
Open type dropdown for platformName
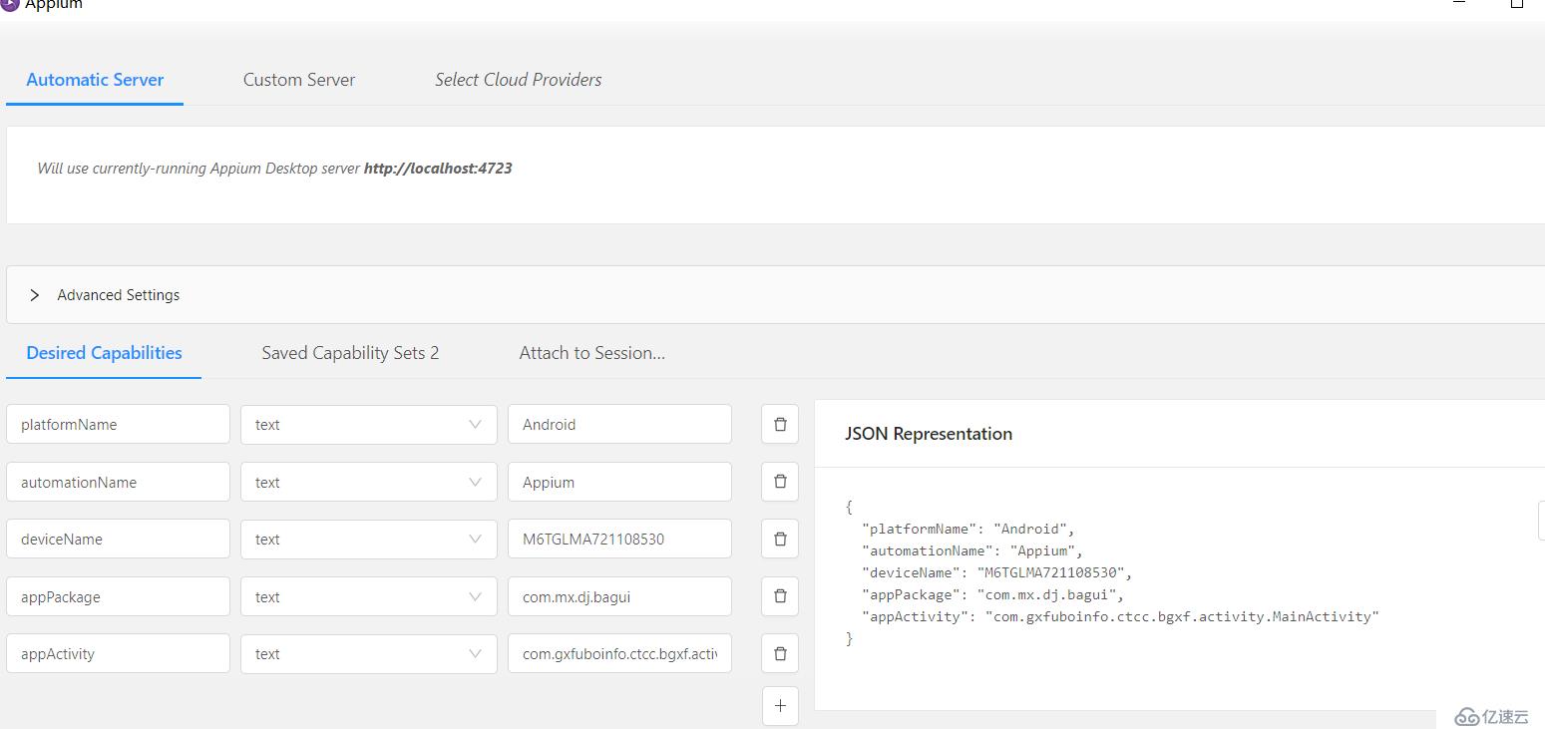pos(369,424)
